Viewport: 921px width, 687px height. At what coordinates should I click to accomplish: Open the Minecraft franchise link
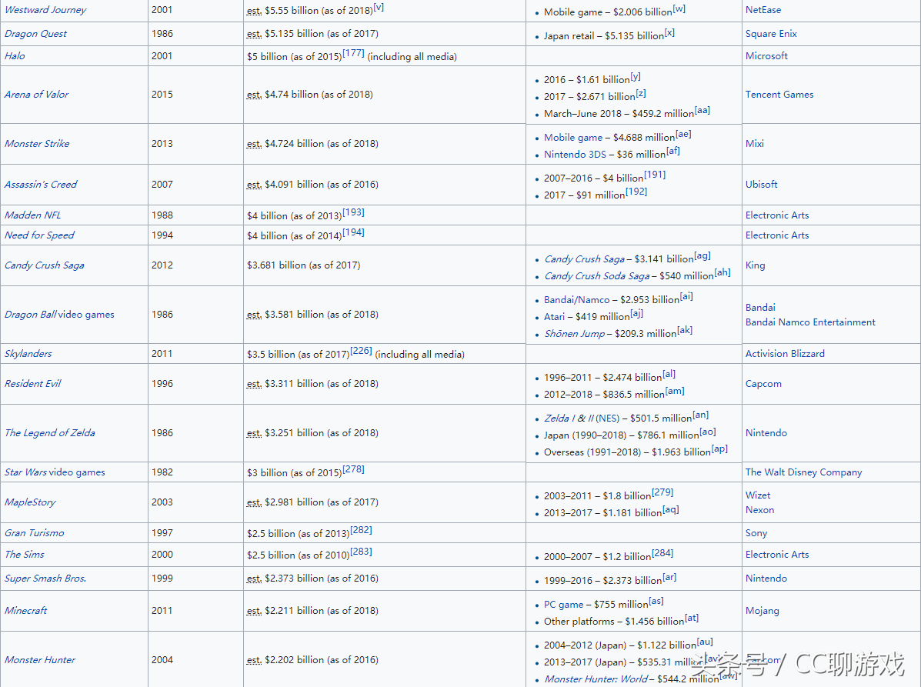[26, 611]
